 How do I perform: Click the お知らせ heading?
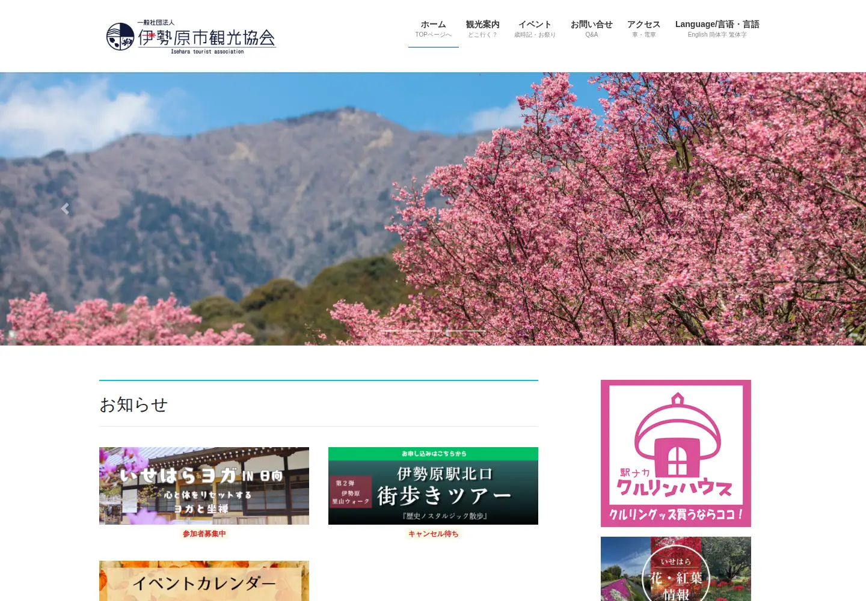point(134,404)
